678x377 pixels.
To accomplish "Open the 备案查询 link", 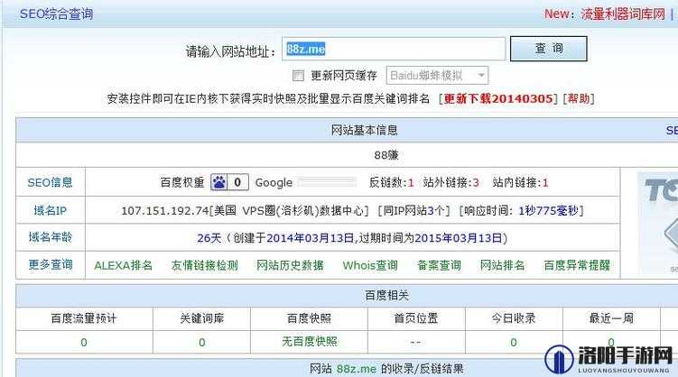I will (439, 265).
